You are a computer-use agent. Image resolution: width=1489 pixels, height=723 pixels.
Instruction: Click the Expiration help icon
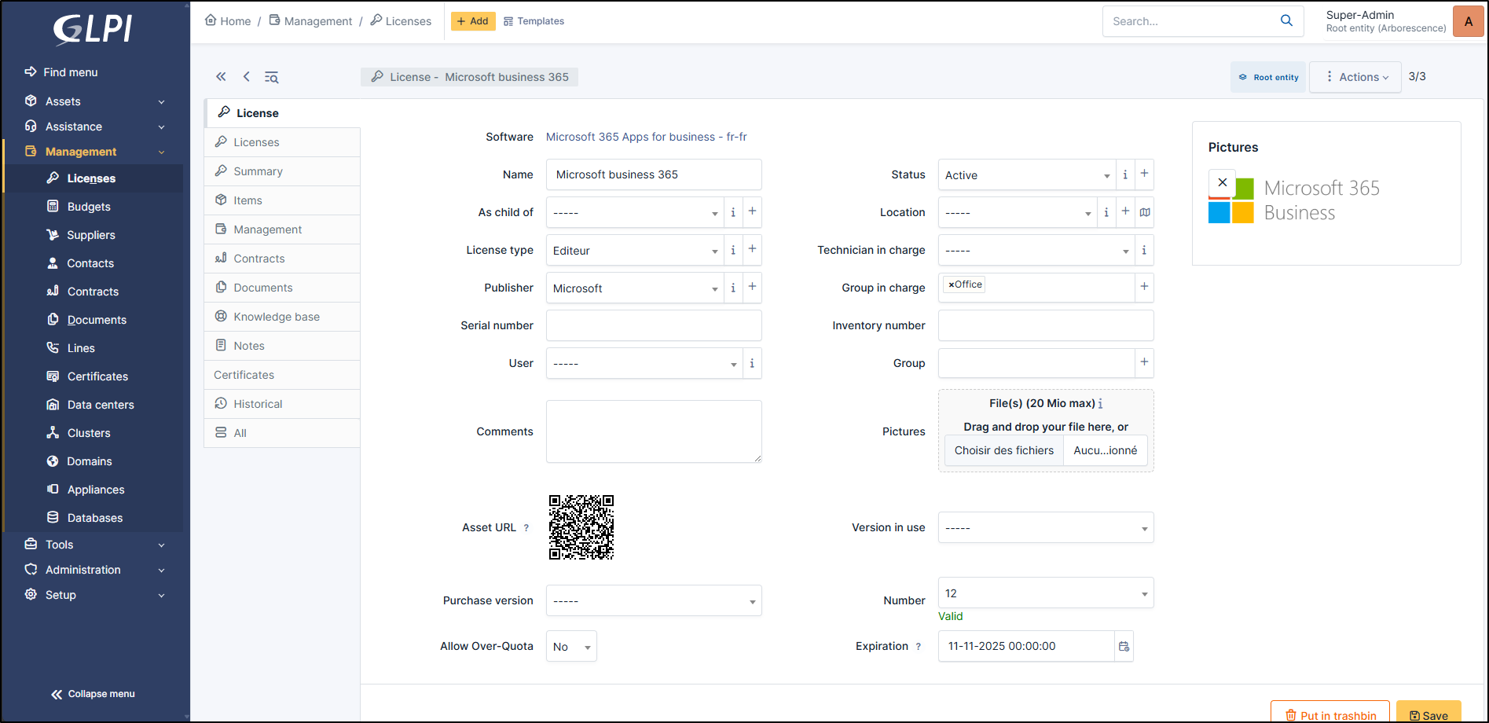tap(918, 647)
